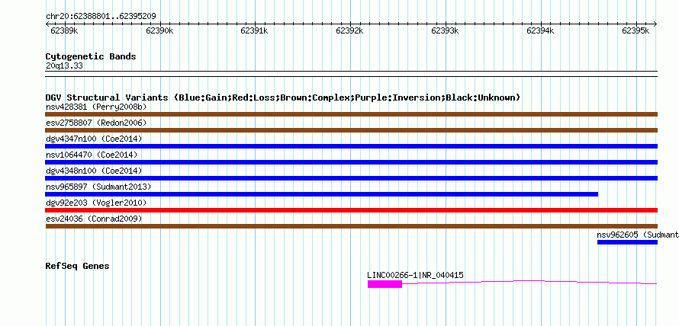The height and width of the screenshot is (326, 679).
Task: Select the blue nsv1064470 (Coe2014) gain bar
Action: point(351,162)
